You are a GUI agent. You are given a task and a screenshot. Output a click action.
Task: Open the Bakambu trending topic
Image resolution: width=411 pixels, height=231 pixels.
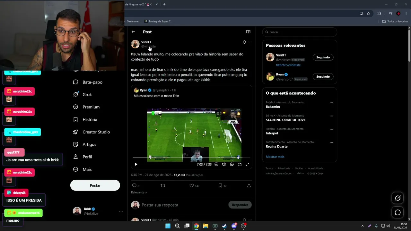273,107
